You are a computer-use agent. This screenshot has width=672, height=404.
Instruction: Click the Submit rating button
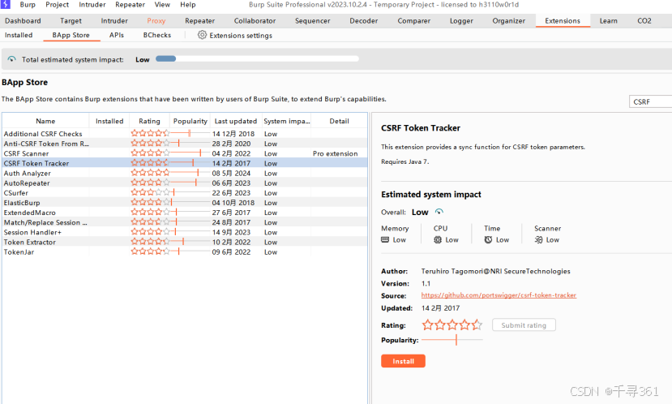point(524,325)
